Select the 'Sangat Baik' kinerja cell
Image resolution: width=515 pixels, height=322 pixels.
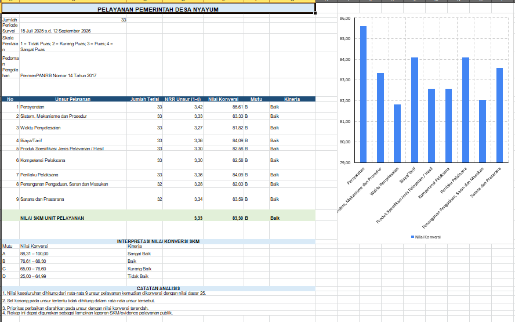(144, 254)
